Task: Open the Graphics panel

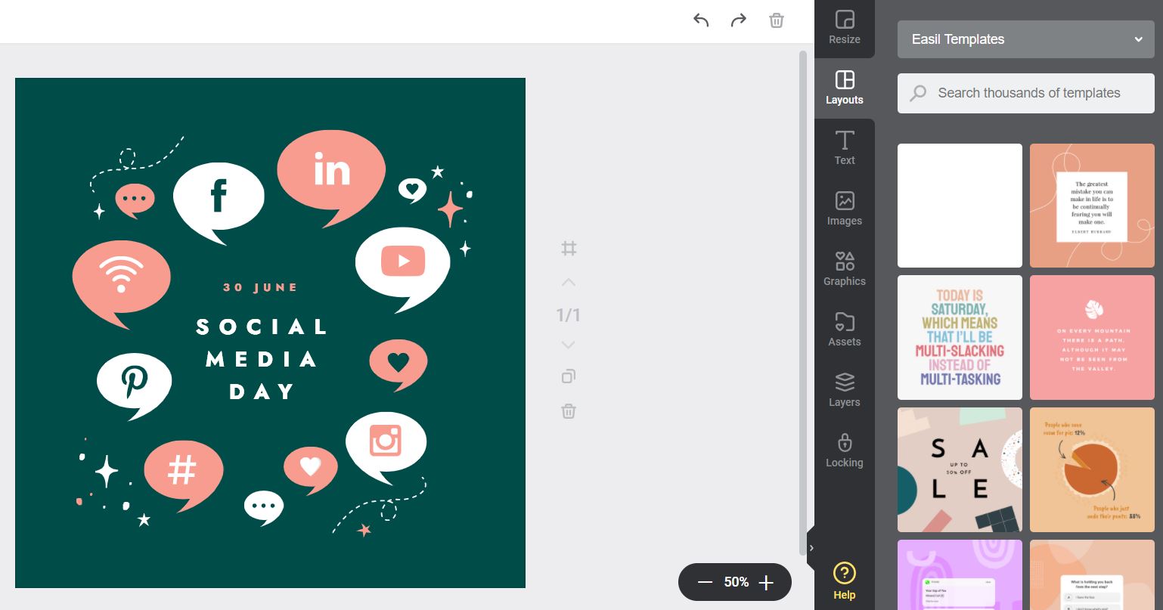Action: tap(844, 269)
